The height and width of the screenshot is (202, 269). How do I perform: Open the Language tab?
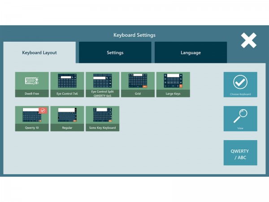click(x=191, y=53)
